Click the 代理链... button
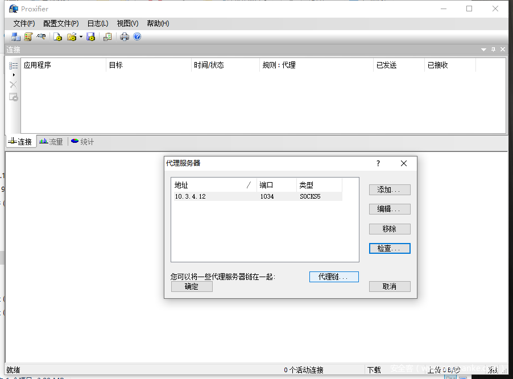This screenshot has height=379, width=513. tap(334, 277)
